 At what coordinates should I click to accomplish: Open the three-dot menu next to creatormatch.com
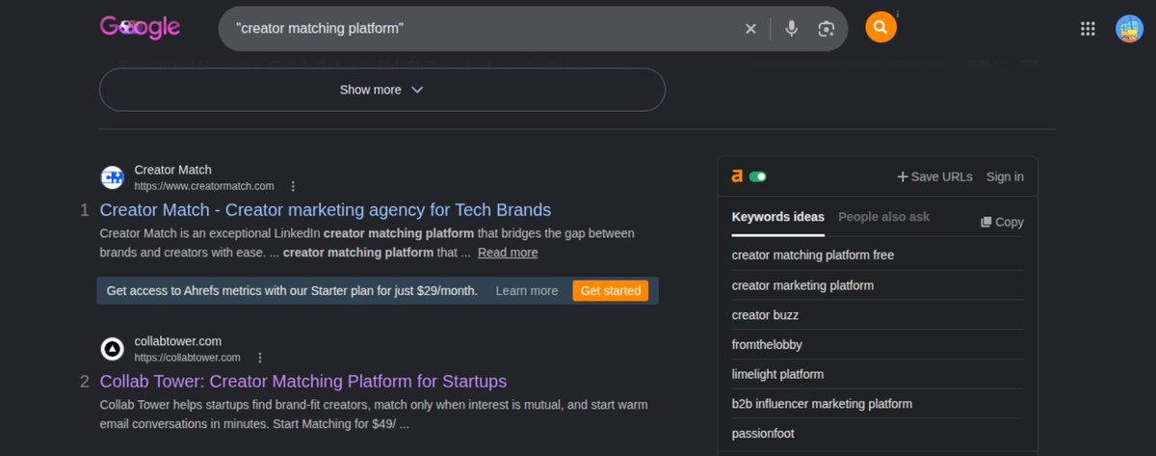[293, 186]
